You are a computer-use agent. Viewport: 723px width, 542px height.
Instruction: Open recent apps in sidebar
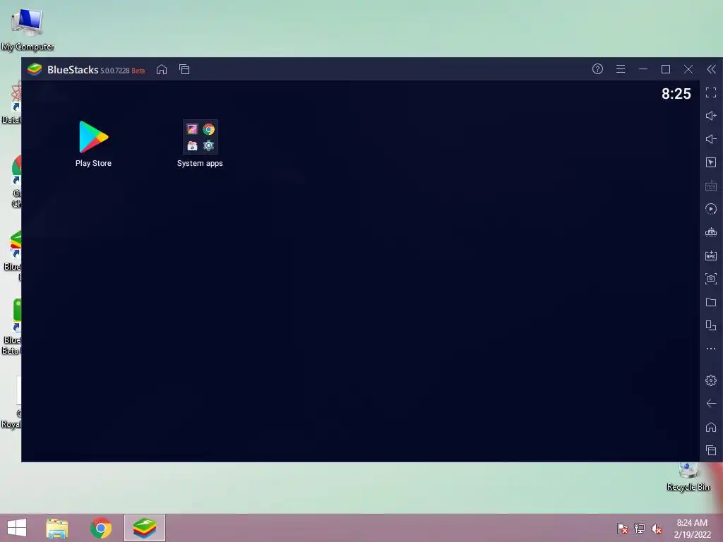[x=711, y=450]
